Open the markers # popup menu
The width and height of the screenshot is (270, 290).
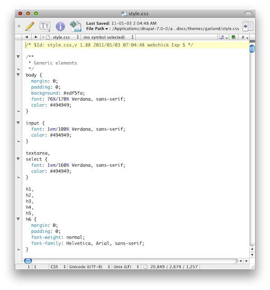tap(245, 37)
